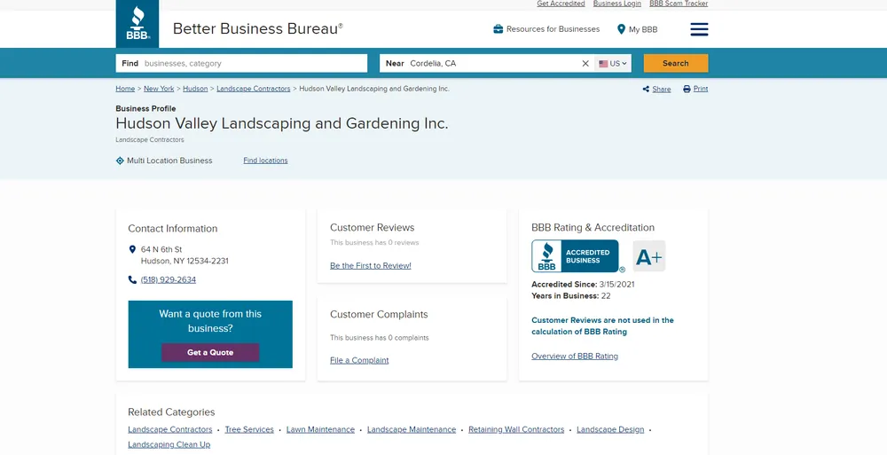Open the Tree Services related category
This screenshot has height=455, width=887.
click(249, 429)
